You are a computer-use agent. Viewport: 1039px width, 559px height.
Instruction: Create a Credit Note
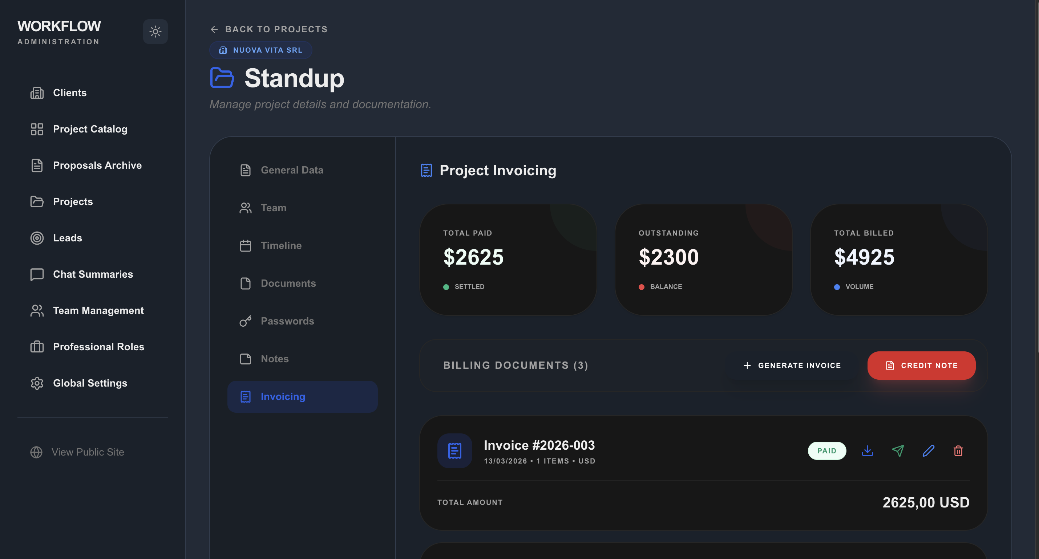point(921,365)
